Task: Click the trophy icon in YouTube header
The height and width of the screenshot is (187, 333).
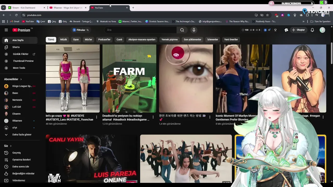Action: 275,30
